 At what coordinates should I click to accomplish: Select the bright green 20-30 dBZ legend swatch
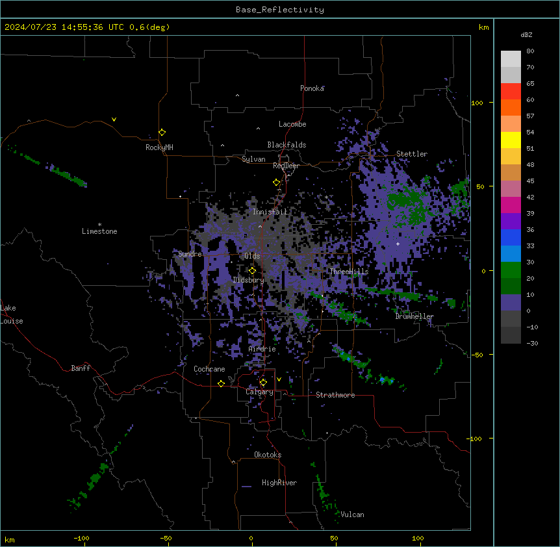point(511,270)
